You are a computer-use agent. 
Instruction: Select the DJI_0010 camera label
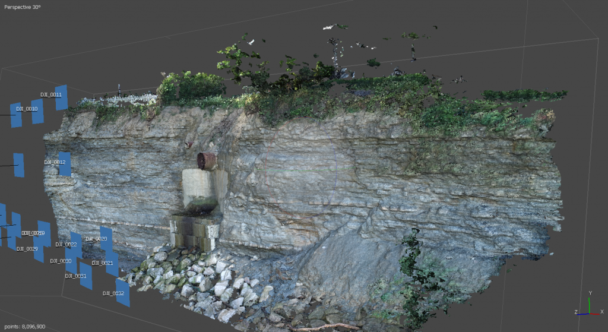tap(27, 109)
